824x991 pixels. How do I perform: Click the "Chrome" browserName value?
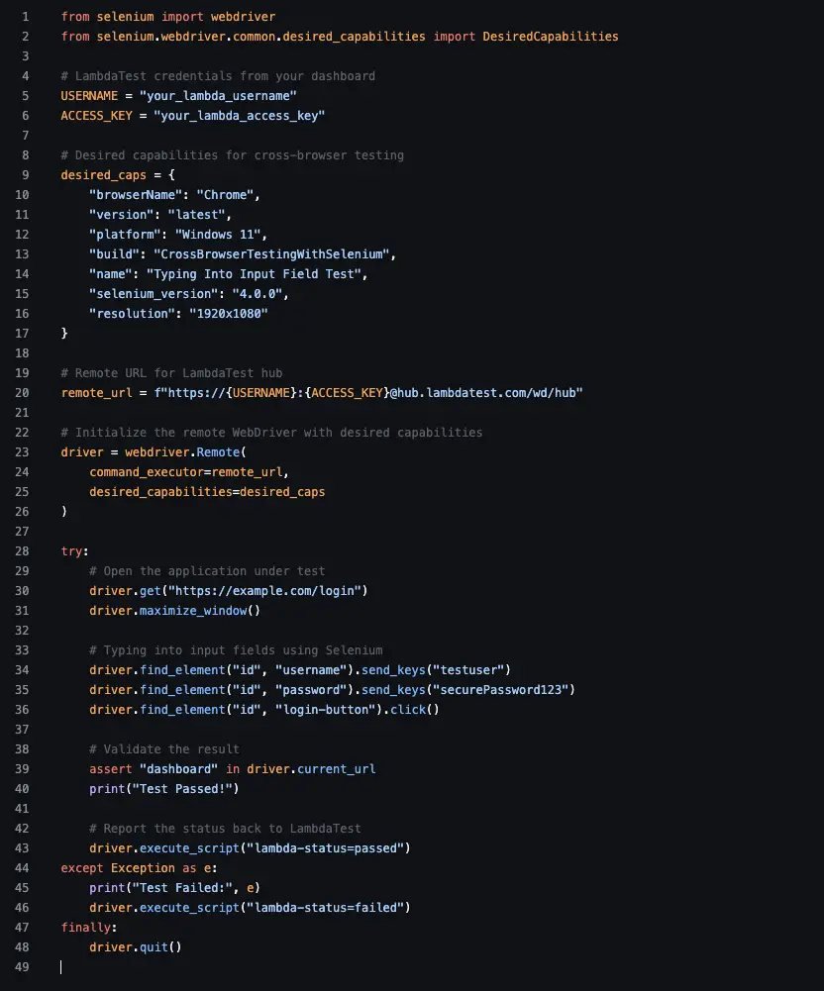225,195
